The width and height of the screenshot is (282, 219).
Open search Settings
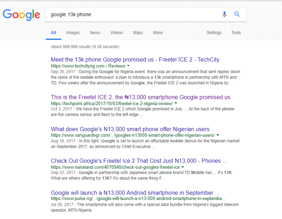pyautogui.click(x=214, y=33)
